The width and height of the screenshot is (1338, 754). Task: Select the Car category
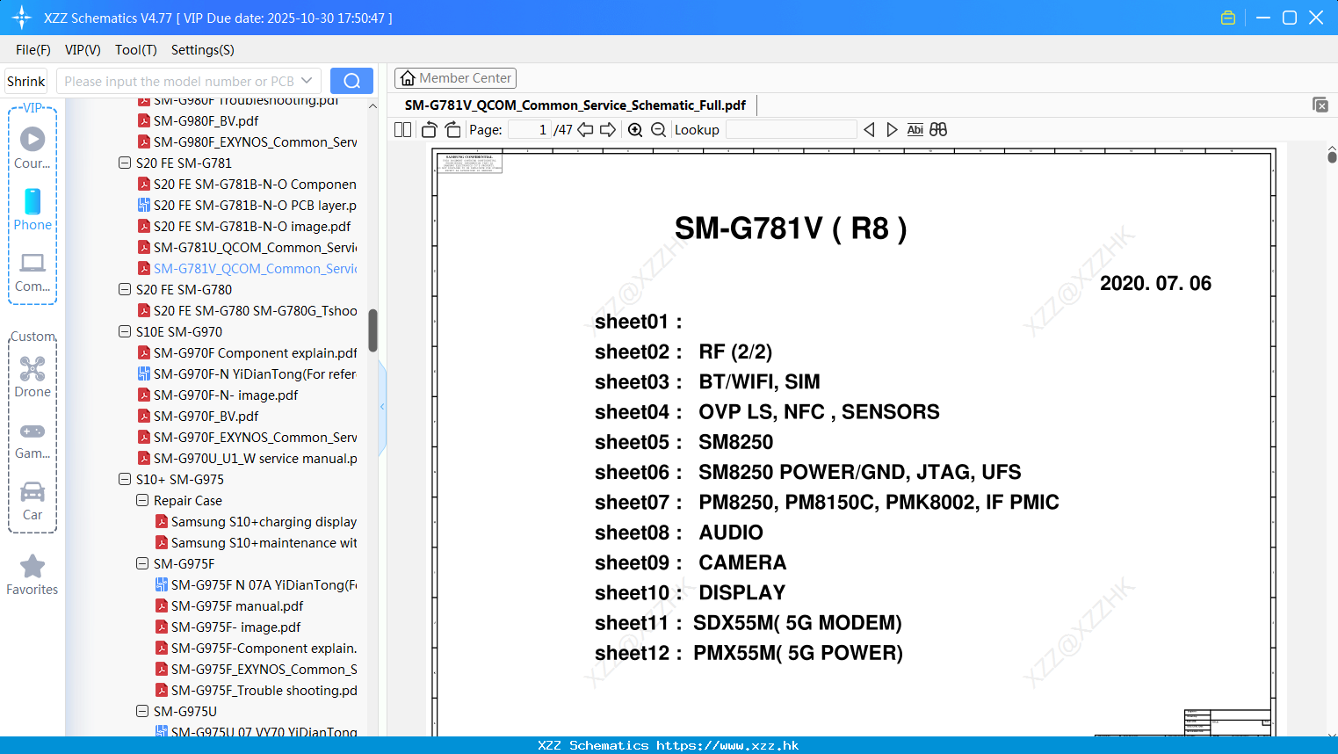[33, 500]
